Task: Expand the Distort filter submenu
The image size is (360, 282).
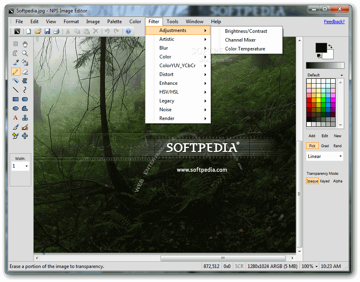Action: [x=178, y=74]
